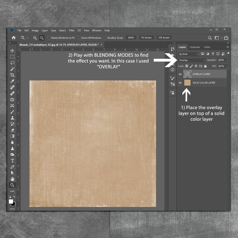Select the Magic Wand tool
Image resolution: width=238 pixels, height=238 pixels.
[12, 69]
